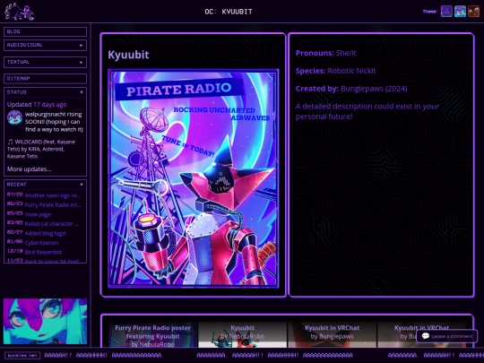Image resolution: width=484 pixels, height=363 pixels.
Task: Open 'Furry Pirate Radio int...' recent post
Action: [53, 205]
